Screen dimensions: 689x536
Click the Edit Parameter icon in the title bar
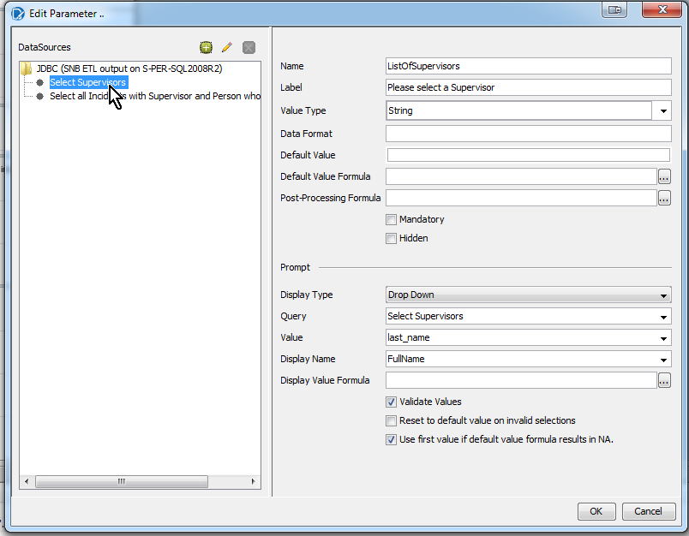[x=19, y=11]
